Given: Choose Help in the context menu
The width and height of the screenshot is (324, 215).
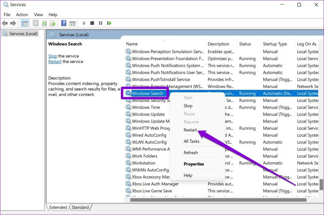Looking at the screenshot, I should [x=188, y=175].
